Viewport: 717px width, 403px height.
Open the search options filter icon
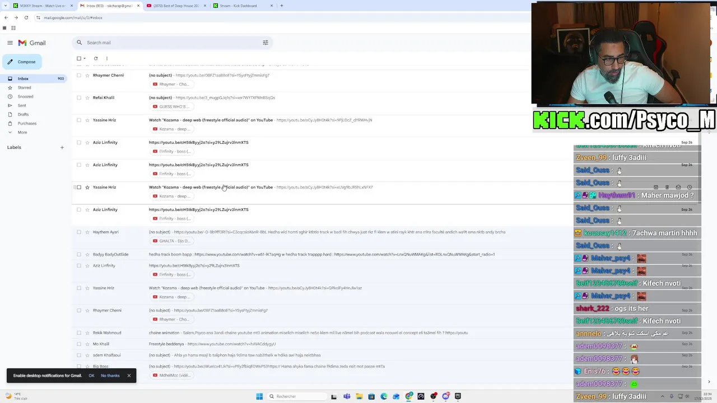point(266,43)
